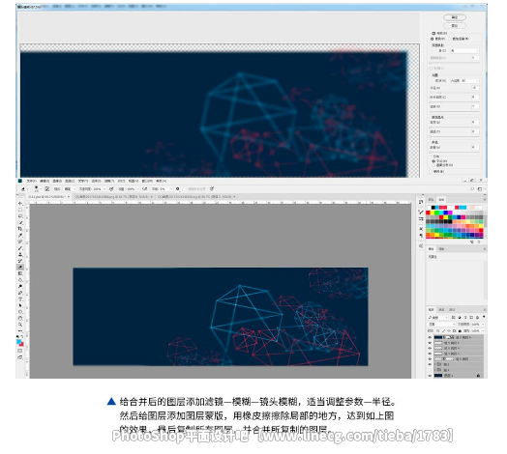
Task: Open the layer filter kind dropdown
Action: [x=438, y=318]
